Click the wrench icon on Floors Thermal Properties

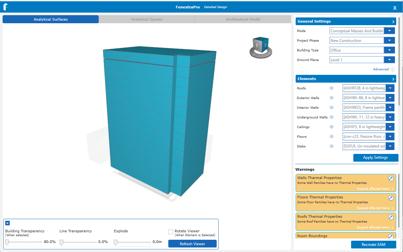[x=390, y=198]
